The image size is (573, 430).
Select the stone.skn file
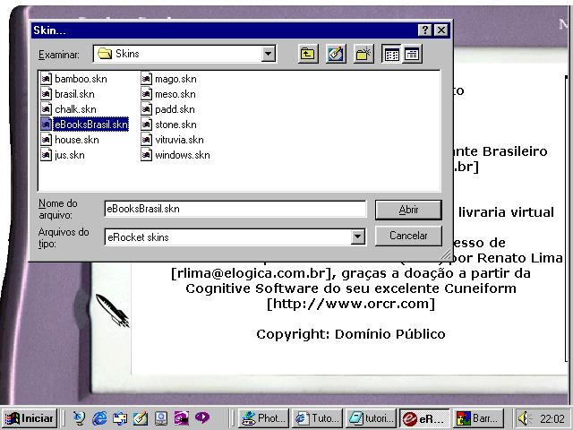pyautogui.click(x=168, y=125)
